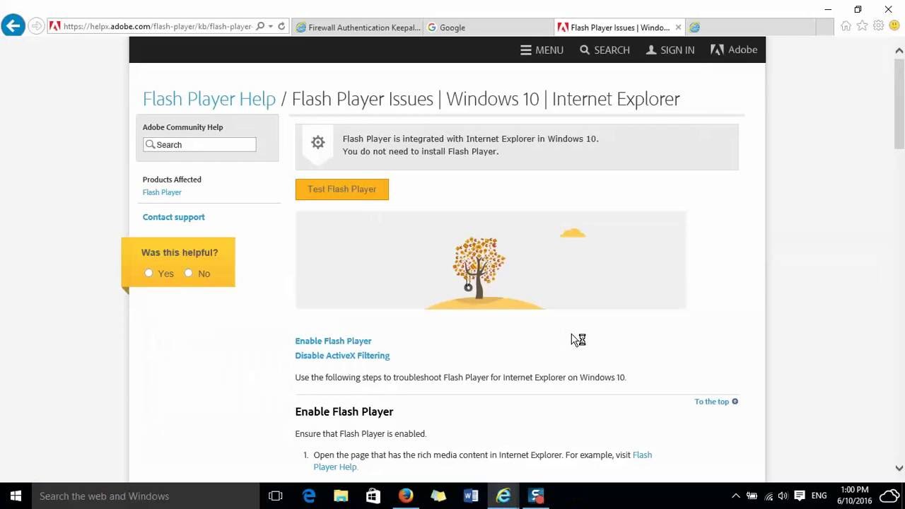Click the page scrollbar down arrow
Screen dimensions: 905x509
pos(899,468)
